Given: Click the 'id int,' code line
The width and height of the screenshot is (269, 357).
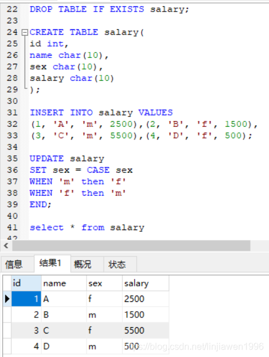Looking at the screenshot, I should (x=49, y=44).
